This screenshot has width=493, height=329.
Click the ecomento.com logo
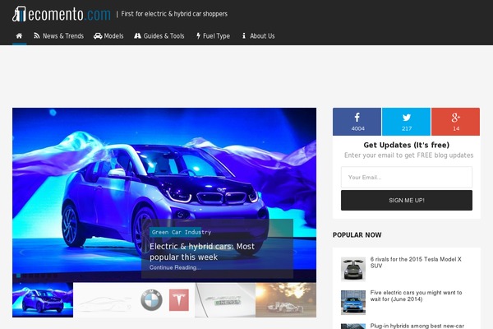pyautogui.click(x=62, y=14)
